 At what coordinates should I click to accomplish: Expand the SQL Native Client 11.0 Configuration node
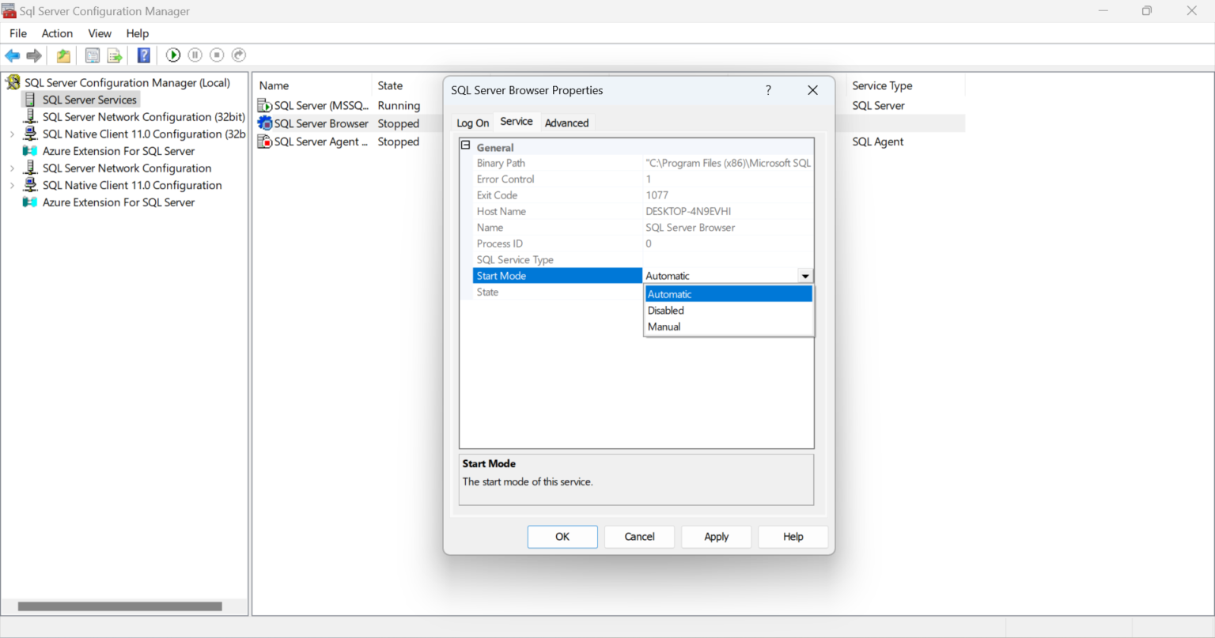tap(13, 185)
